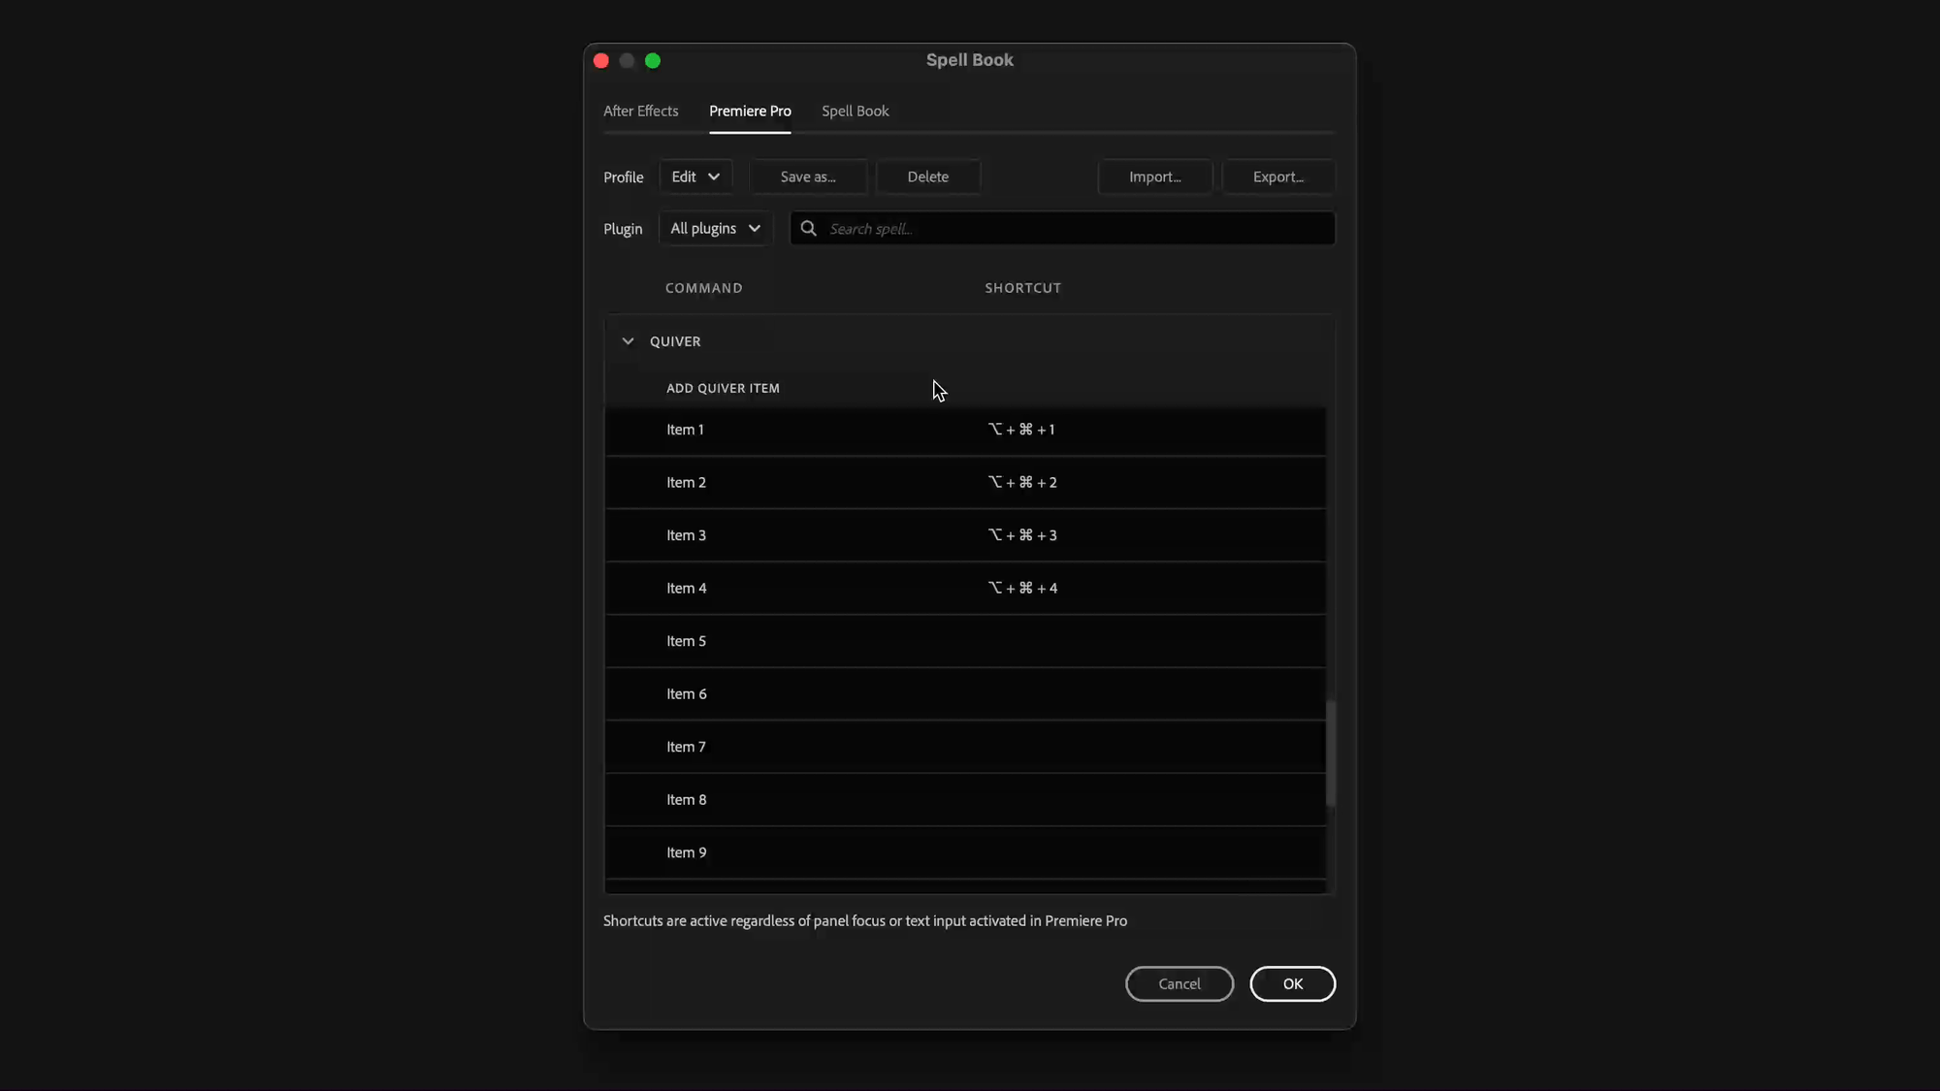Open the Profile Edit dropdown
The height and width of the screenshot is (1091, 1940).
point(695,176)
